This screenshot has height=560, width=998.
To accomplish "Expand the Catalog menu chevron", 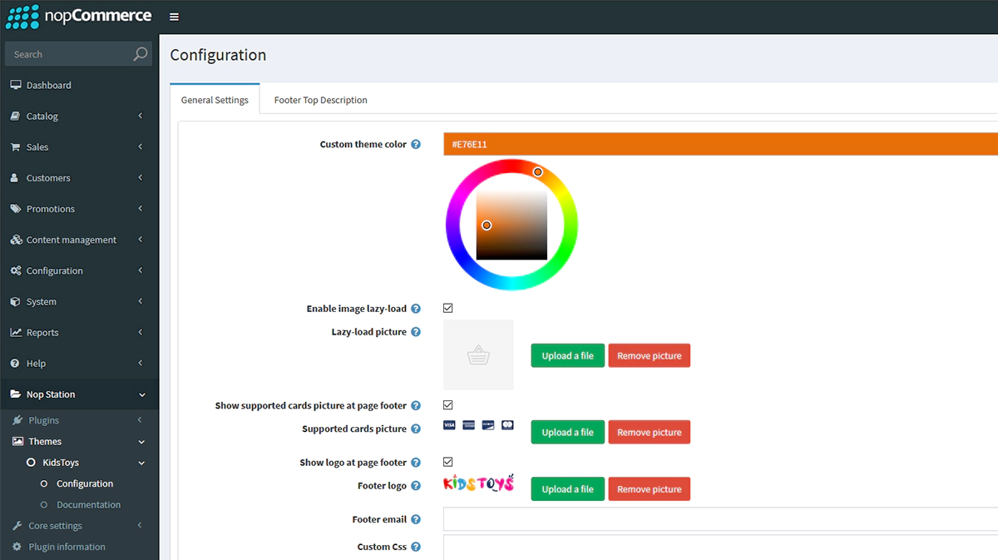I will pos(141,116).
